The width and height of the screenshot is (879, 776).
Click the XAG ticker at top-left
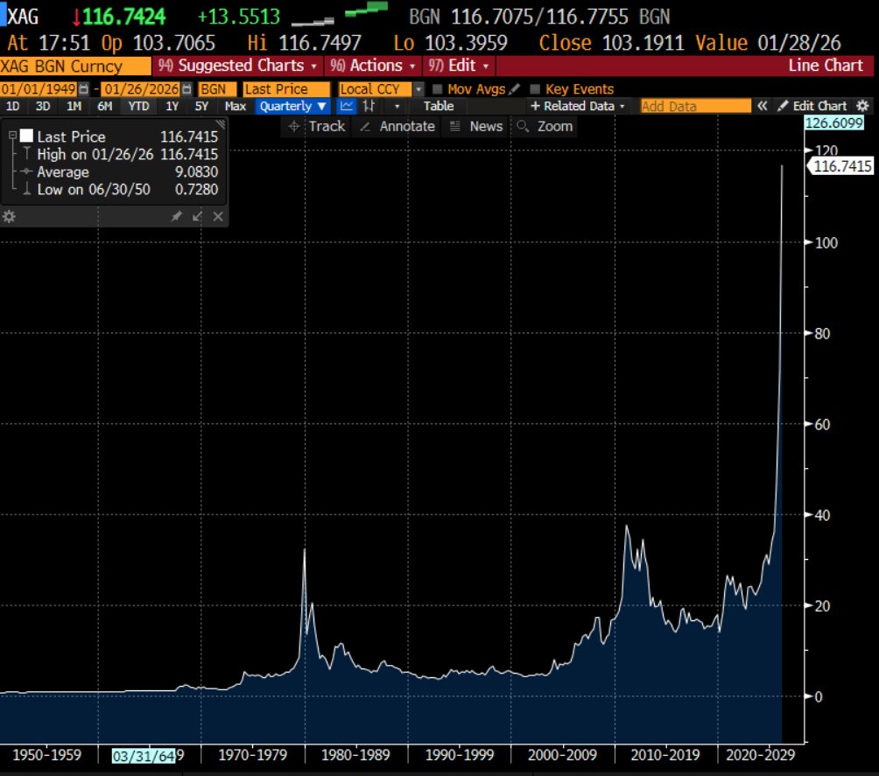coord(23,17)
